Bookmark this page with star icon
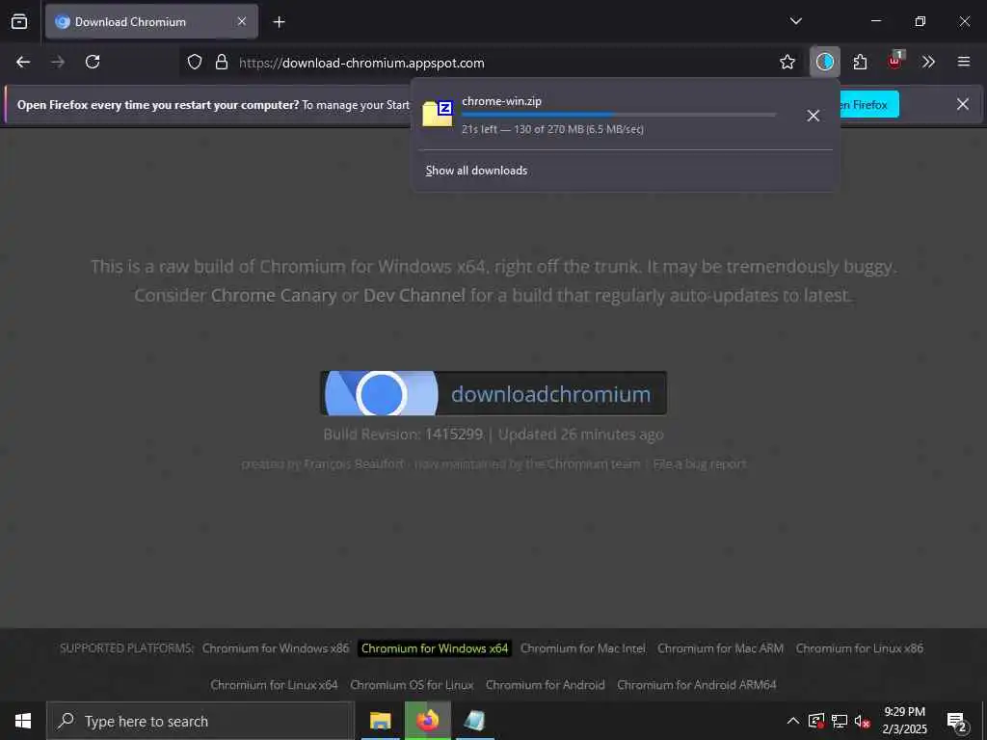 tap(787, 63)
